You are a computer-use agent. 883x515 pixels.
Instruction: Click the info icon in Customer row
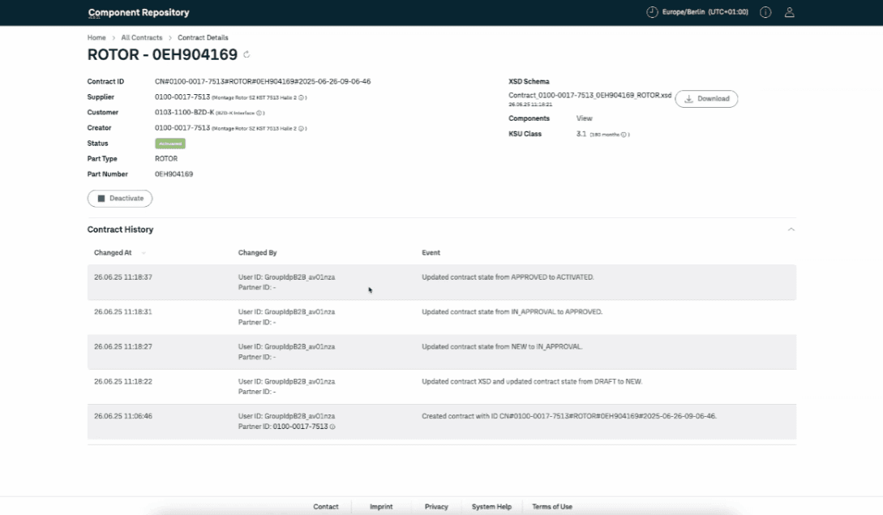click(x=259, y=113)
